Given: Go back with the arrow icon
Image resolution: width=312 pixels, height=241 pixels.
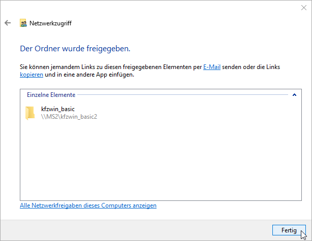Looking at the screenshot, I should coord(8,23).
